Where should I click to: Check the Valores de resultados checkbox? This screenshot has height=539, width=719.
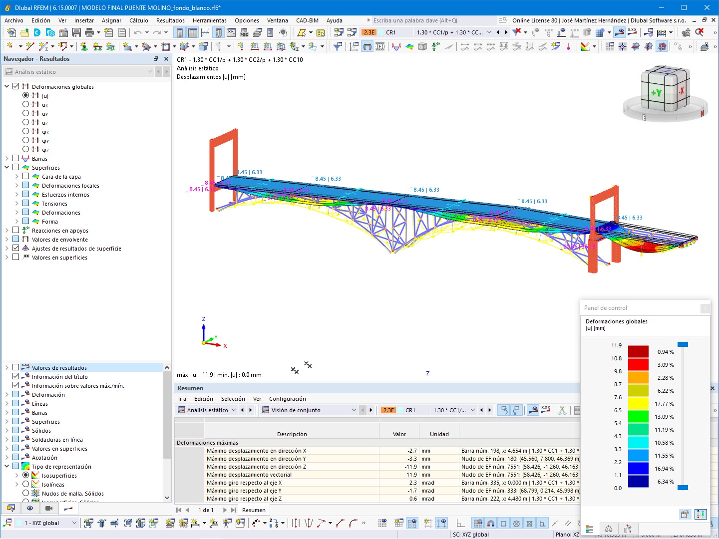coord(16,367)
